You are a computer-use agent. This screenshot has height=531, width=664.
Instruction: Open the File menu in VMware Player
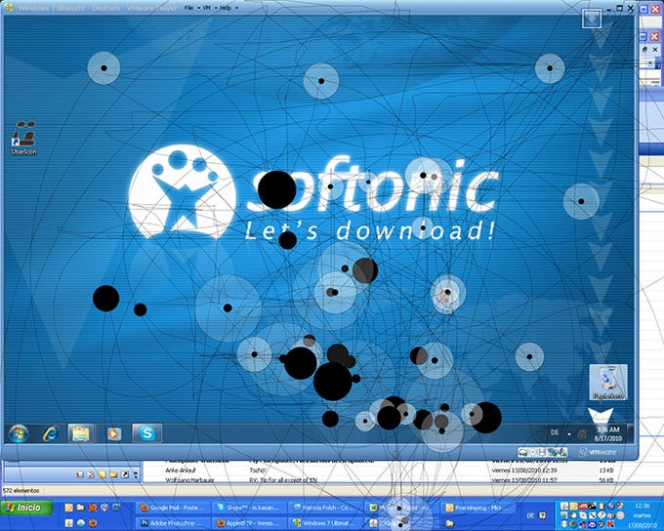point(190,8)
